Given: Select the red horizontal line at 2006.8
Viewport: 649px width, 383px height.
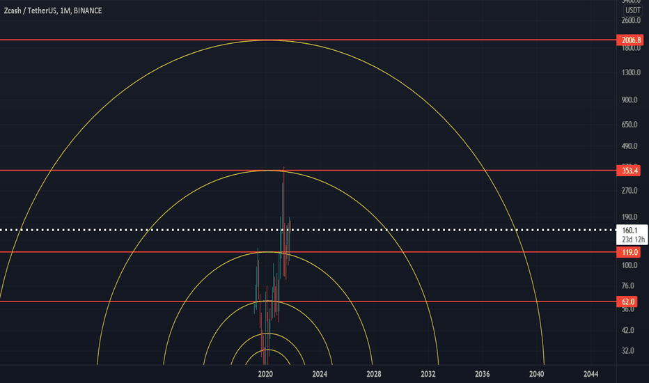Looking at the screenshot, I should (308, 40).
